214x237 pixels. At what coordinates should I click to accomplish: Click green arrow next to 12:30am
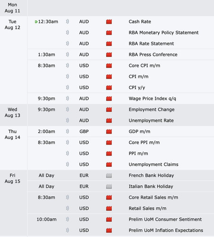tap(36, 22)
